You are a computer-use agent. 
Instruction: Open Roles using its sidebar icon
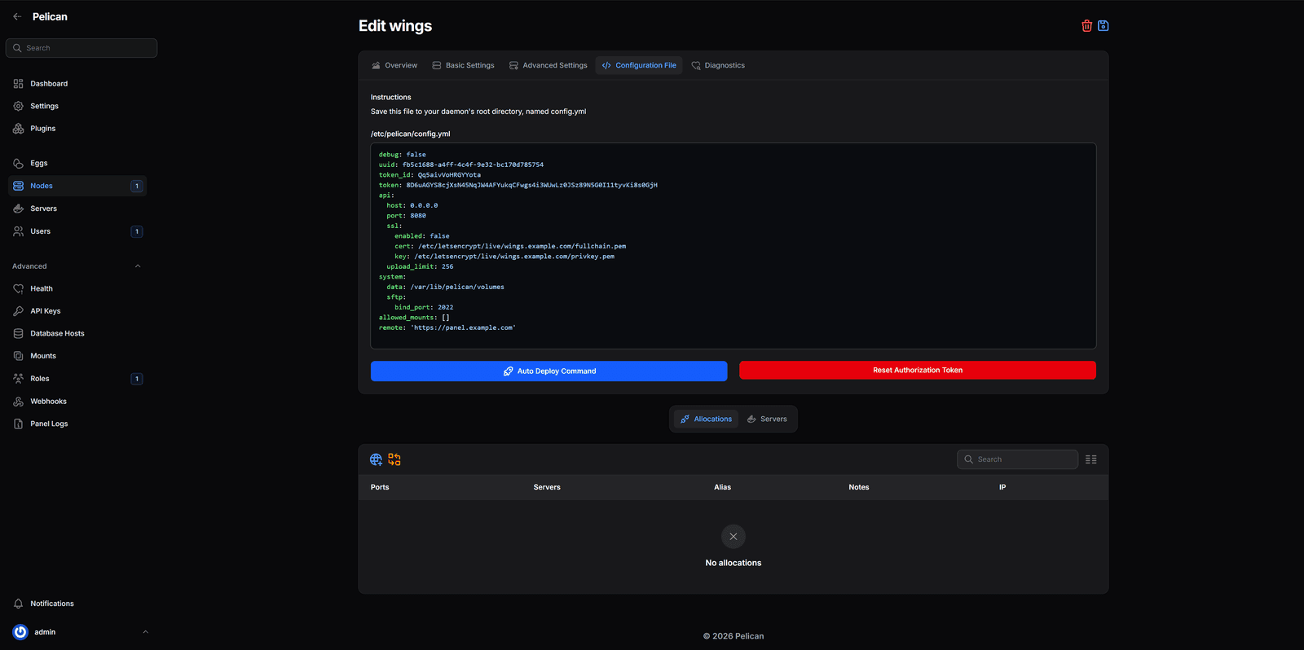[18, 379]
